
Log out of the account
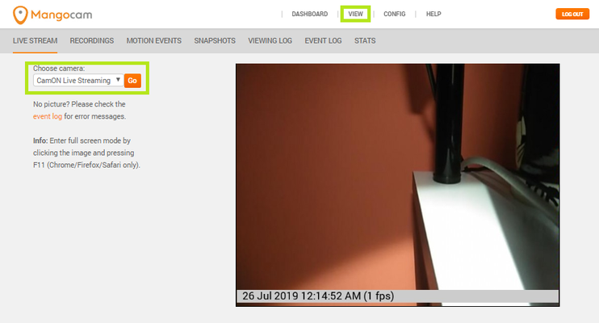pyautogui.click(x=572, y=15)
